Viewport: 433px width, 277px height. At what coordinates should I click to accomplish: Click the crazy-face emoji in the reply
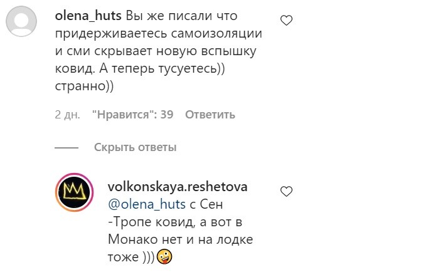coord(164,257)
